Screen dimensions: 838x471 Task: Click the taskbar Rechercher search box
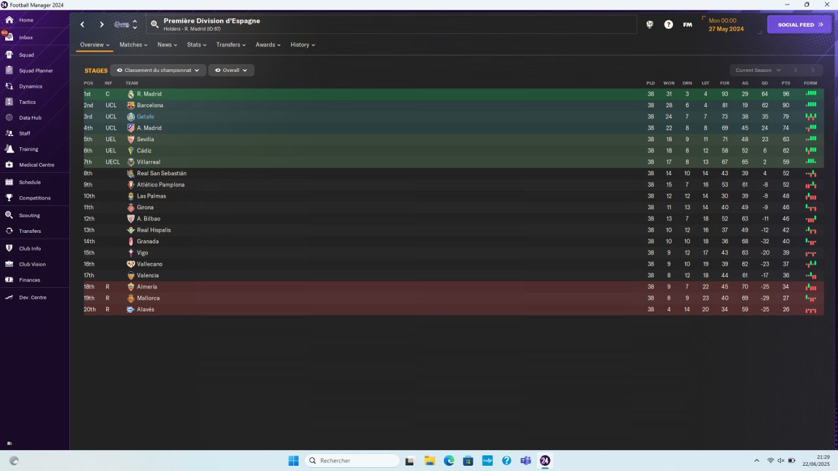tap(352, 461)
